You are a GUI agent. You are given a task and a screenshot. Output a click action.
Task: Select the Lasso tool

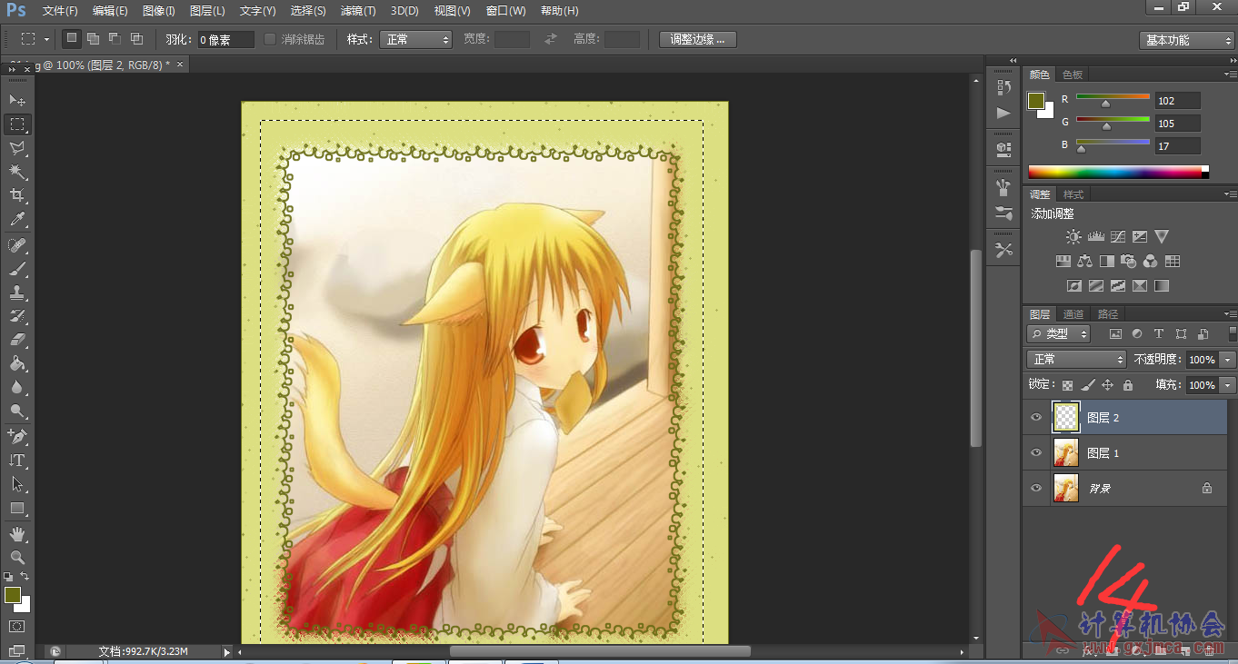click(17, 148)
